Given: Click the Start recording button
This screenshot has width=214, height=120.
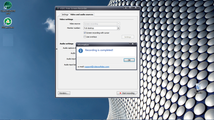Looking at the screenshot, I should pos(127,93).
